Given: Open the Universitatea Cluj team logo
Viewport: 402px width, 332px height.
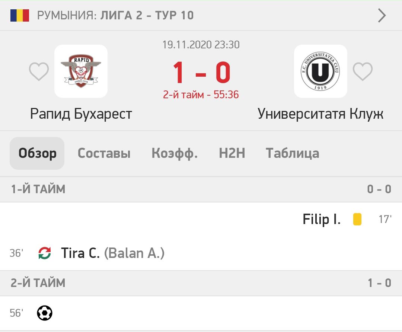Looking at the screenshot, I should coord(320,71).
